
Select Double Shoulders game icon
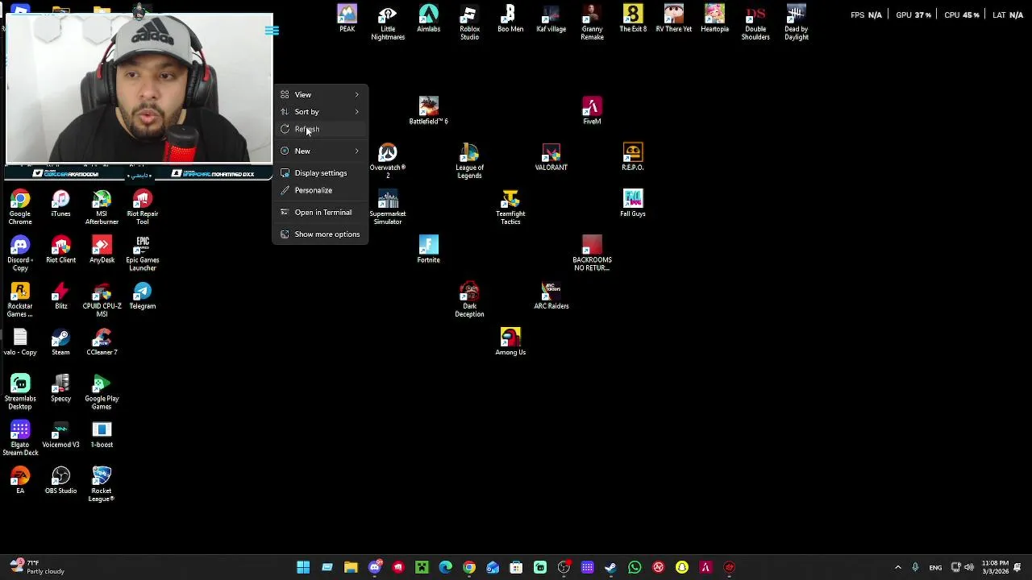[755, 23]
